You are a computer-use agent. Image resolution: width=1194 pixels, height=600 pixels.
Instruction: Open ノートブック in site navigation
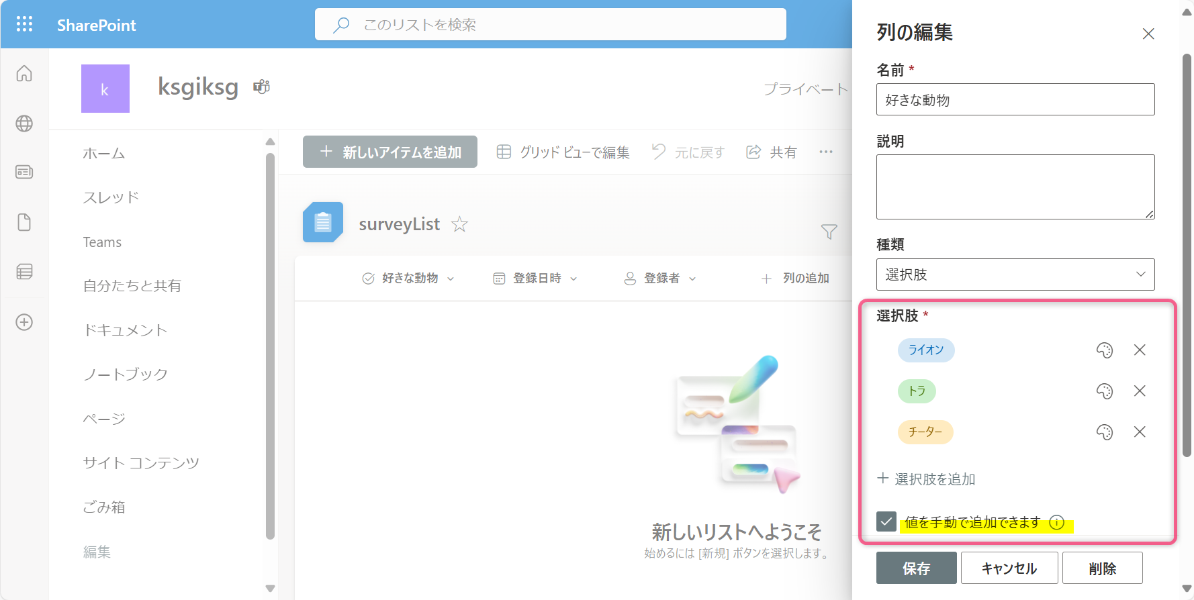[x=126, y=374]
